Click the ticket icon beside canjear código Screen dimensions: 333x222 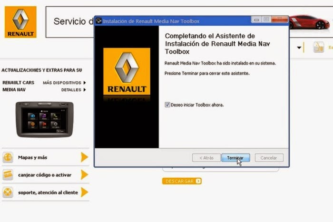[8, 175]
